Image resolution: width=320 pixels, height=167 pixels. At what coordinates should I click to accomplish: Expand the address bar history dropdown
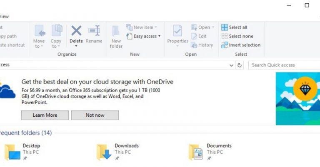232,65
